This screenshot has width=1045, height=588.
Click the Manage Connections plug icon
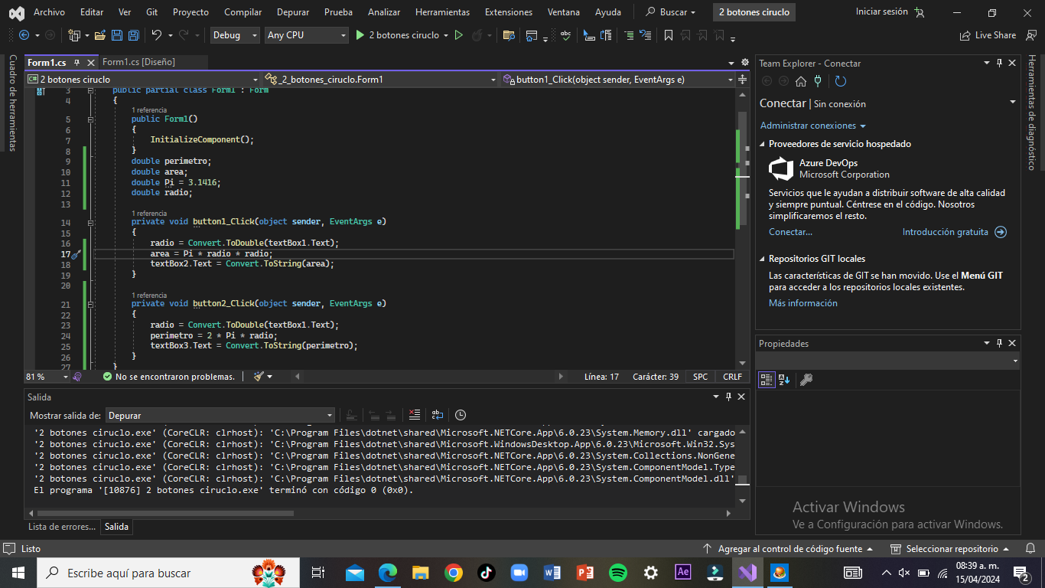click(x=818, y=81)
